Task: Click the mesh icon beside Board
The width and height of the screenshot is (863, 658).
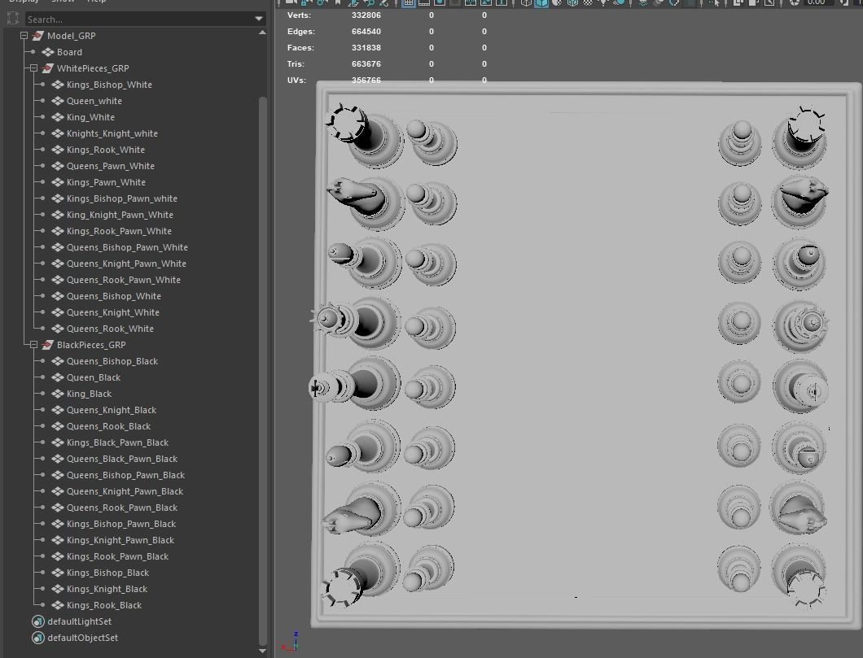Action: click(48, 52)
